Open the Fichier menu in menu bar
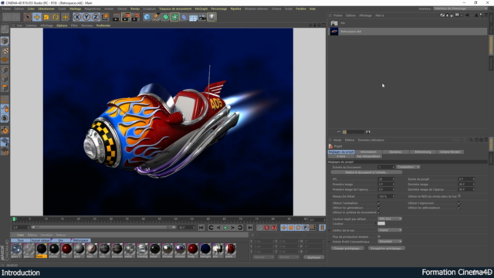The height and width of the screenshot is (278, 494). [x=6, y=8]
